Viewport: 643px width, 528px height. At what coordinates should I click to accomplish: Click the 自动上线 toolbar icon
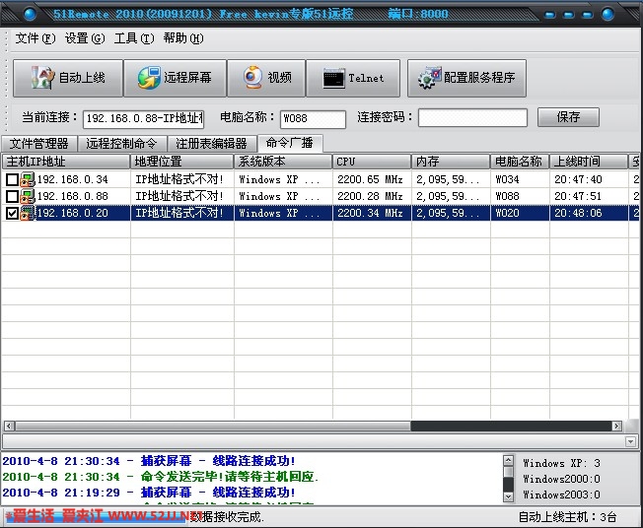pos(40,78)
